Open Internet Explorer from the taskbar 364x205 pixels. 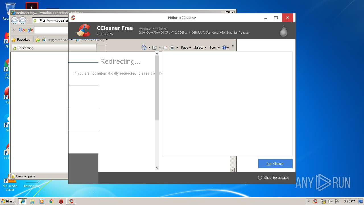pos(23,201)
